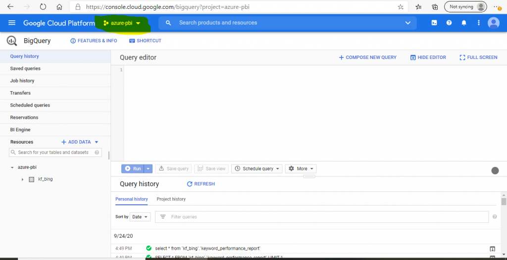Click the Not syncing profile button
The image size is (507, 260).
point(465,6)
